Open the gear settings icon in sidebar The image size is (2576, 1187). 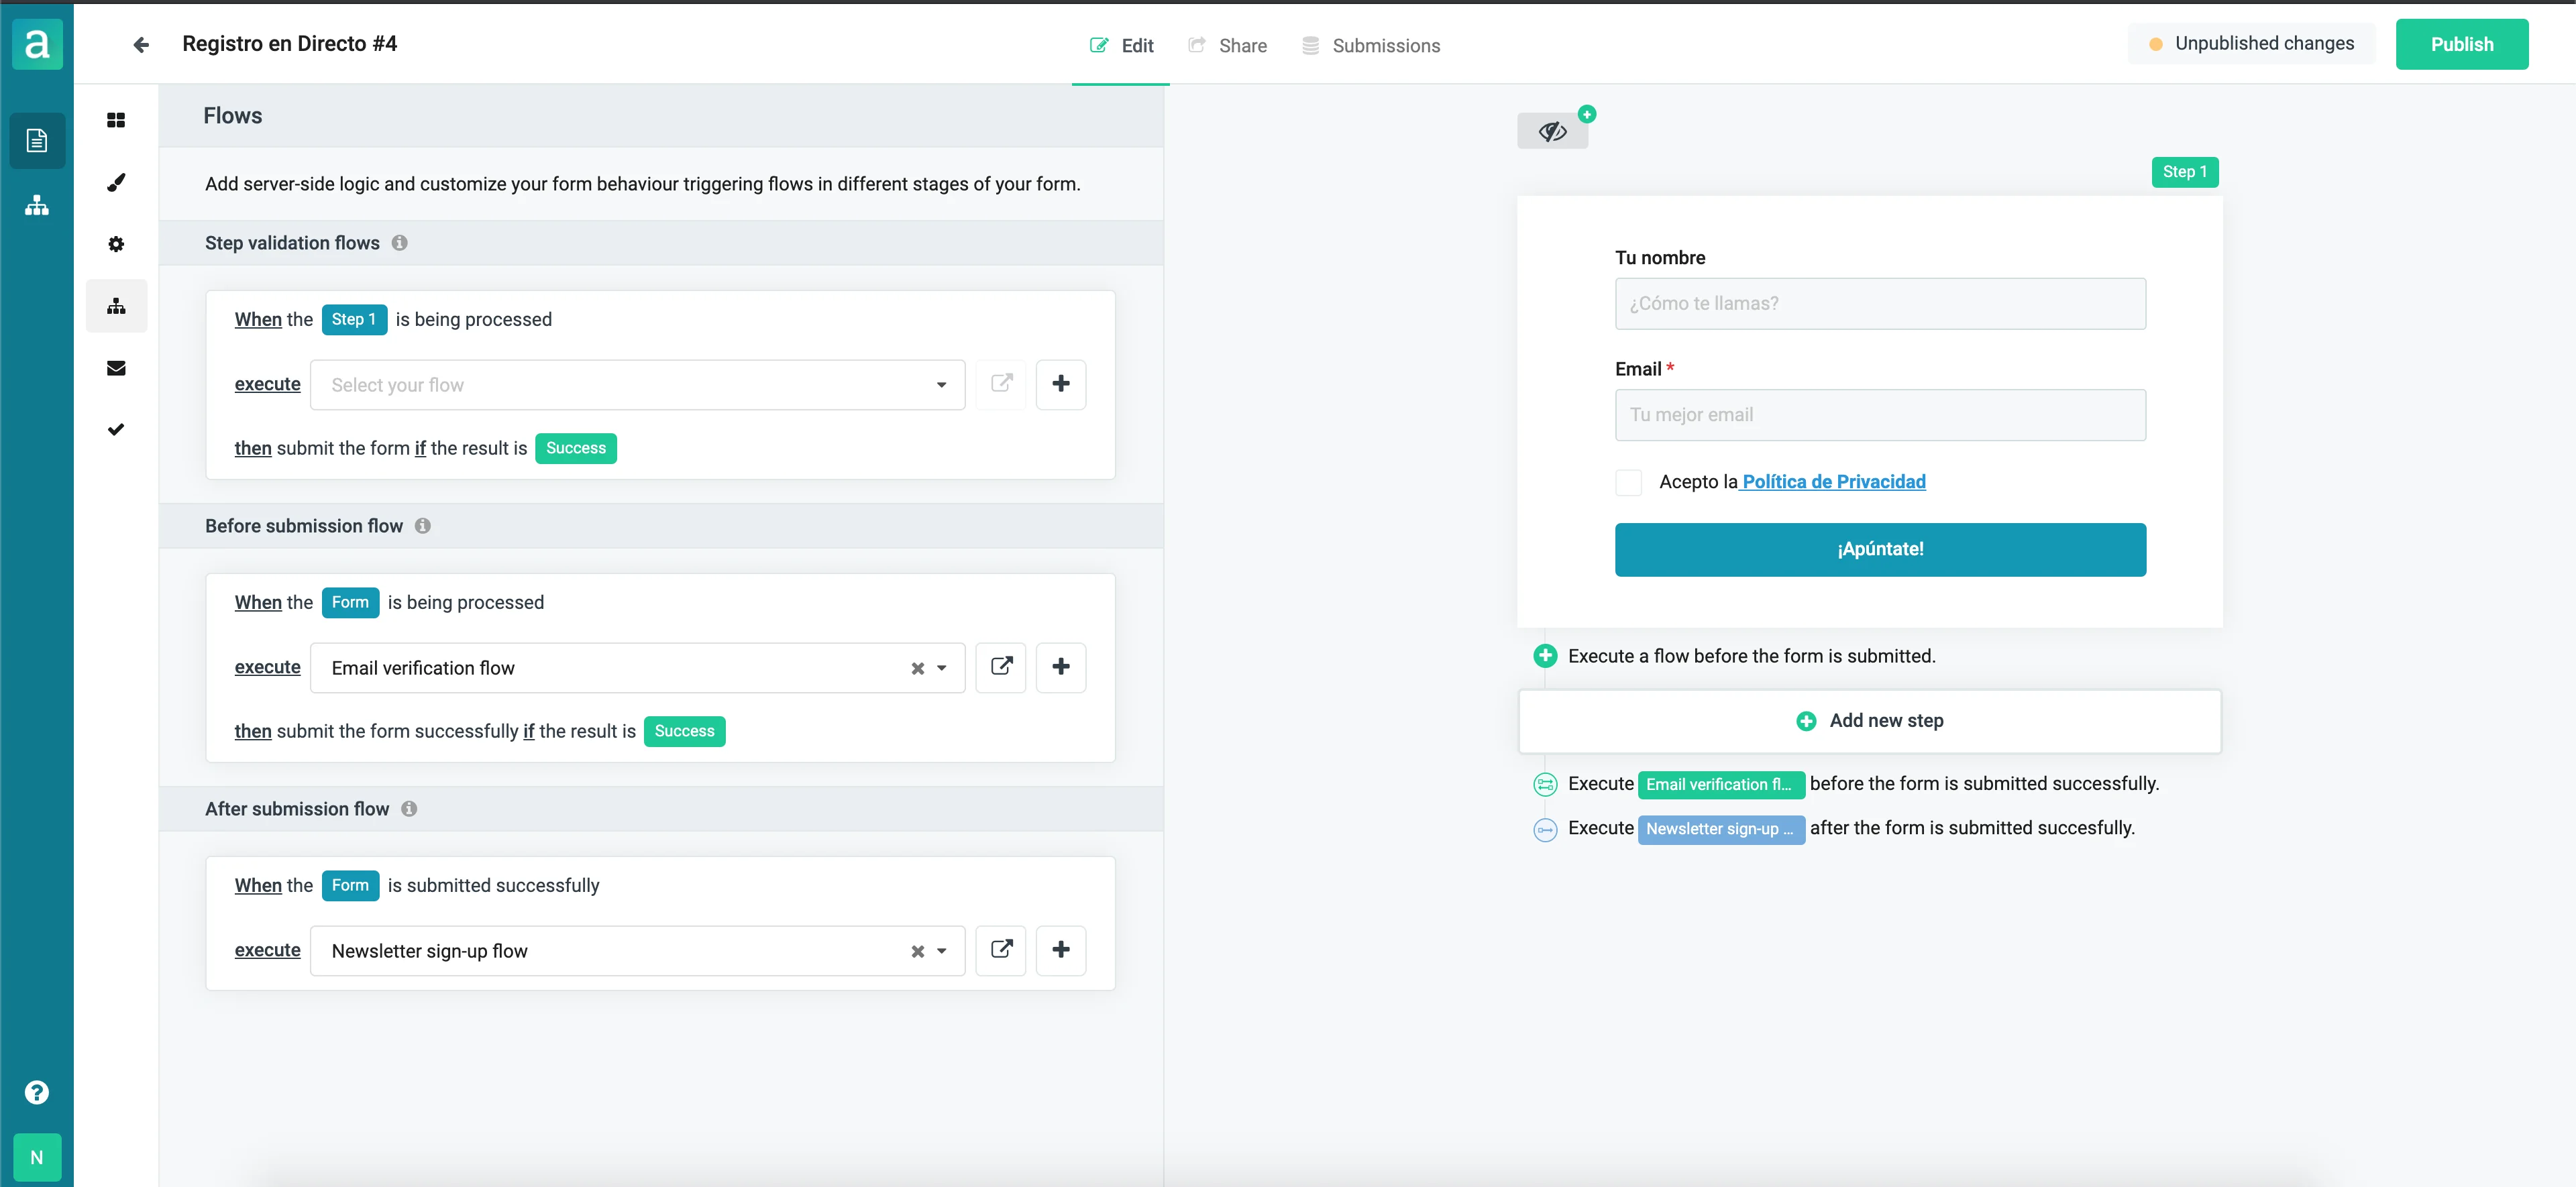coord(116,244)
